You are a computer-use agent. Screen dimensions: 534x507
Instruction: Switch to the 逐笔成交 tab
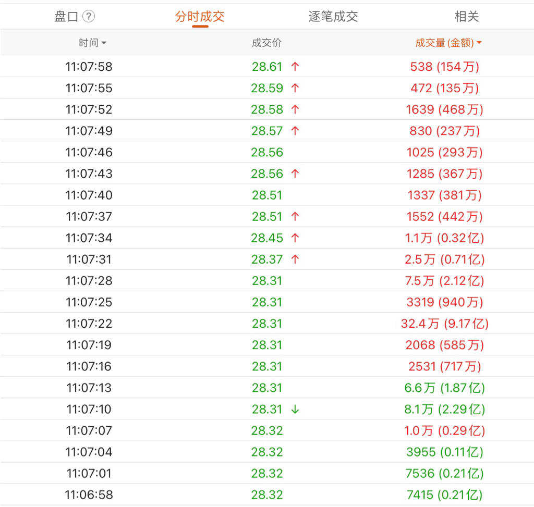(x=333, y=17)
